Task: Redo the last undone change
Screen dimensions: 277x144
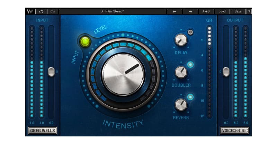Action: click(x=53, y=11)
